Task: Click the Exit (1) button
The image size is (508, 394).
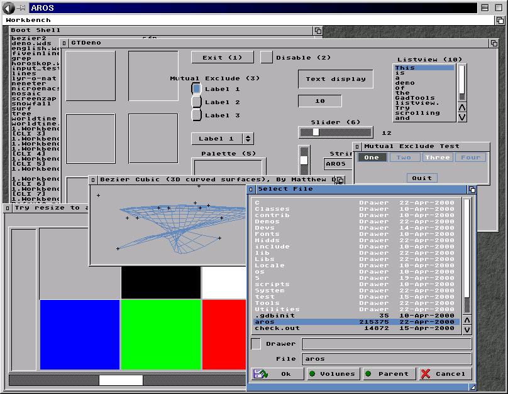Action: click(x=223, y=58)
